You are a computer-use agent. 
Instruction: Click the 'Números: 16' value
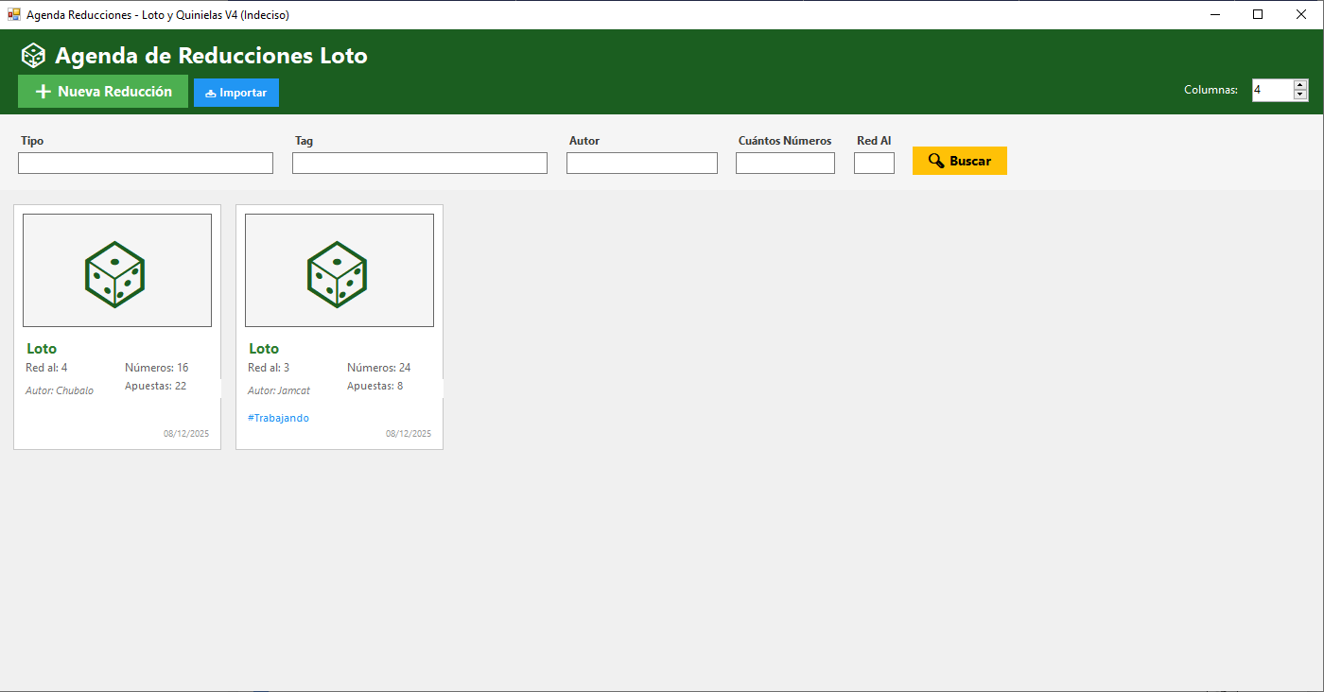pyautogui.click(x=157, y=368)
